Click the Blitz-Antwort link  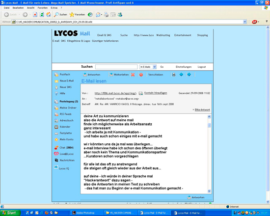(202, 110)
